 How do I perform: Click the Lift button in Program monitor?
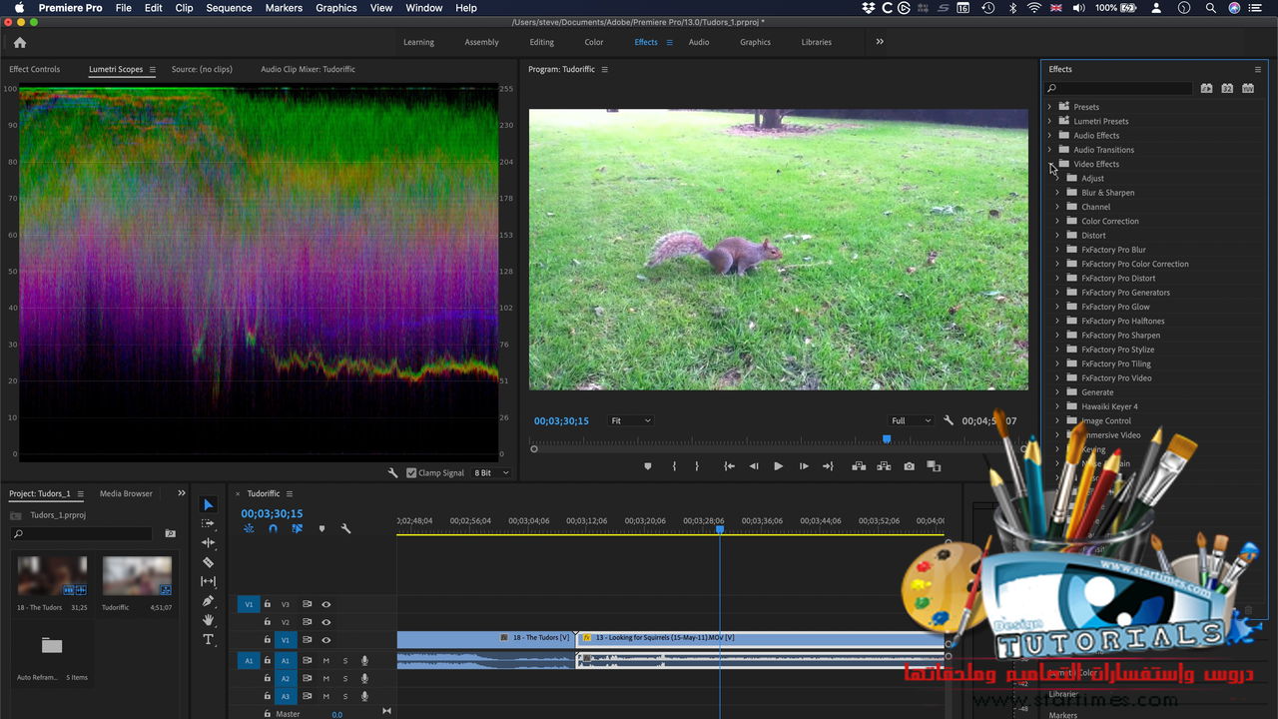[859, 466]
